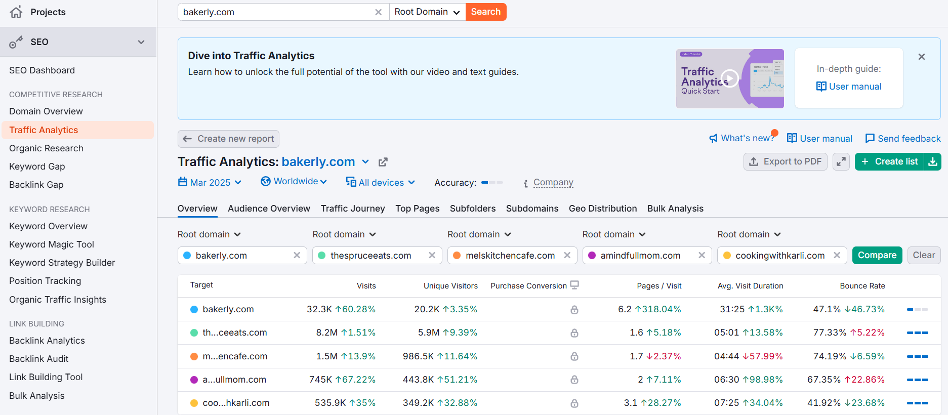Open User manual link beside What's new

[x=819, y=139]
